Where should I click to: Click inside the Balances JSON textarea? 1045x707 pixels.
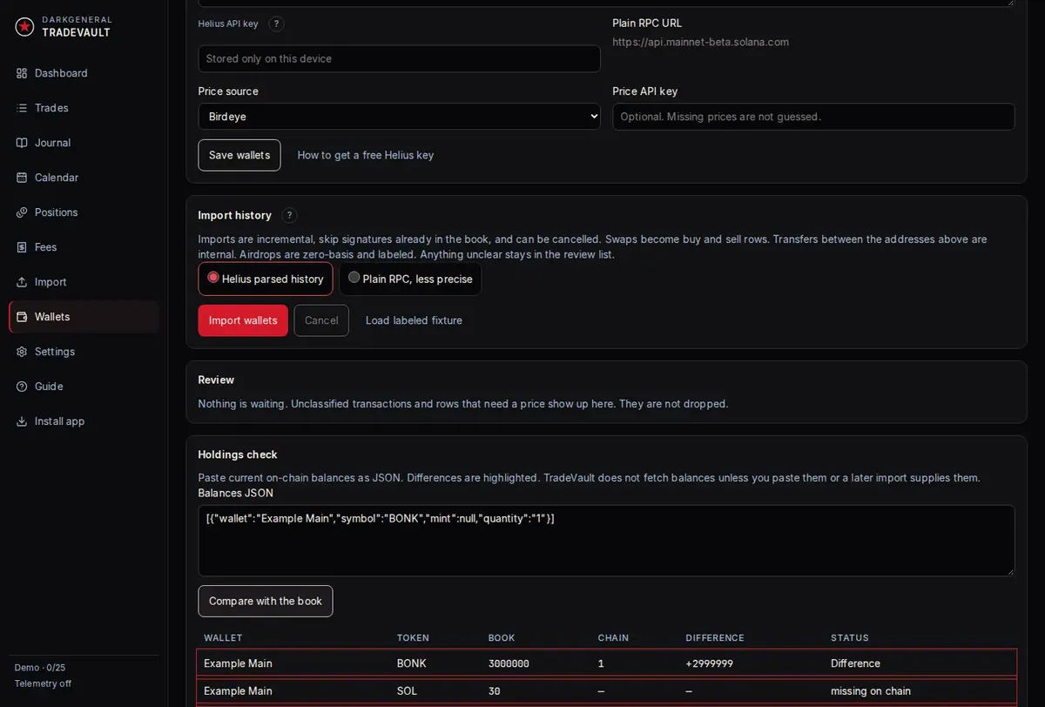point(606,541)
